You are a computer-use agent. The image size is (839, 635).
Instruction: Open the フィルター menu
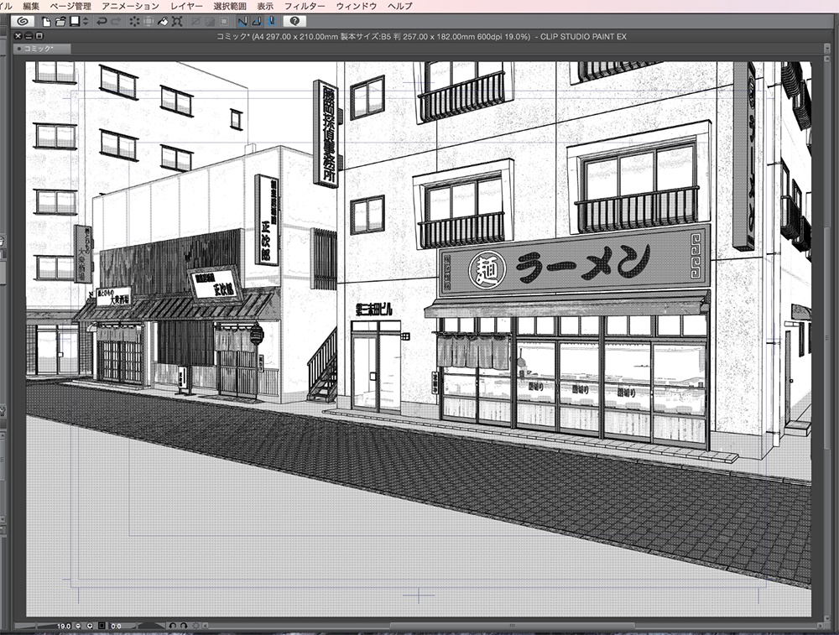tap(305, 6)
